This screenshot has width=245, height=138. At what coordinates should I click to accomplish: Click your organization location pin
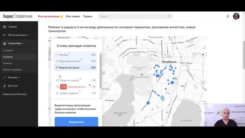[162, 99]
